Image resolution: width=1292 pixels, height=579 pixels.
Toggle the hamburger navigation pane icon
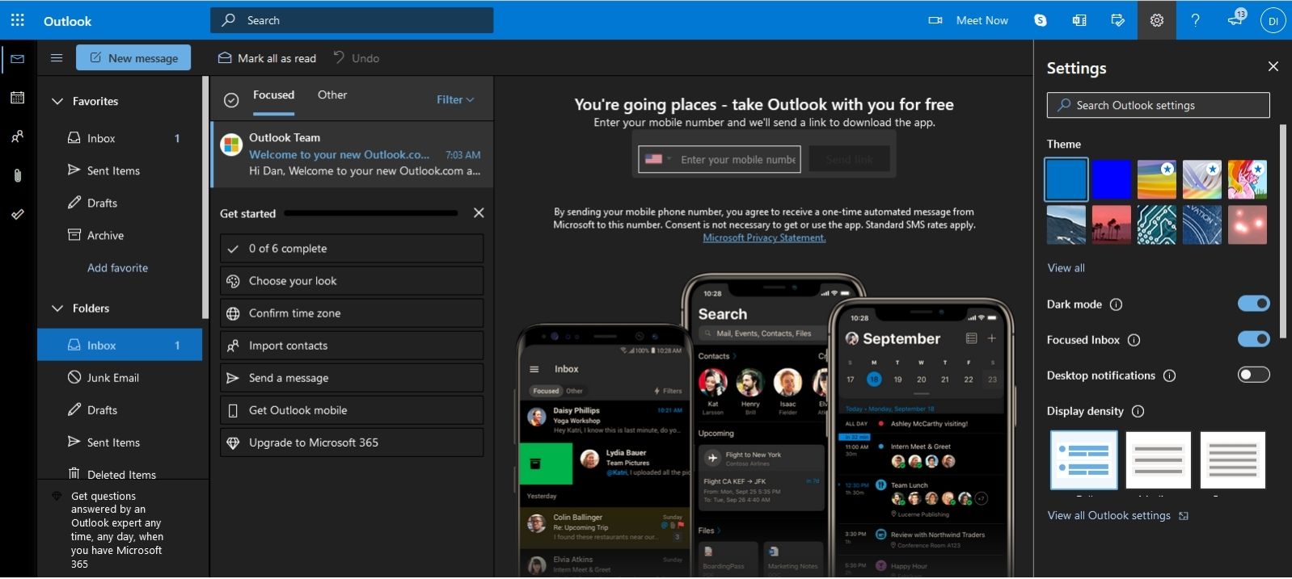click(x=57, y=58)
